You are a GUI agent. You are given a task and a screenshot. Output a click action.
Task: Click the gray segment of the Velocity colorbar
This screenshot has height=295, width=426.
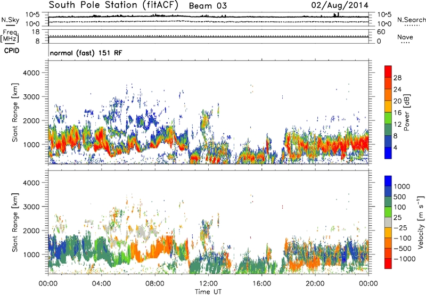(x=388, y=223)
